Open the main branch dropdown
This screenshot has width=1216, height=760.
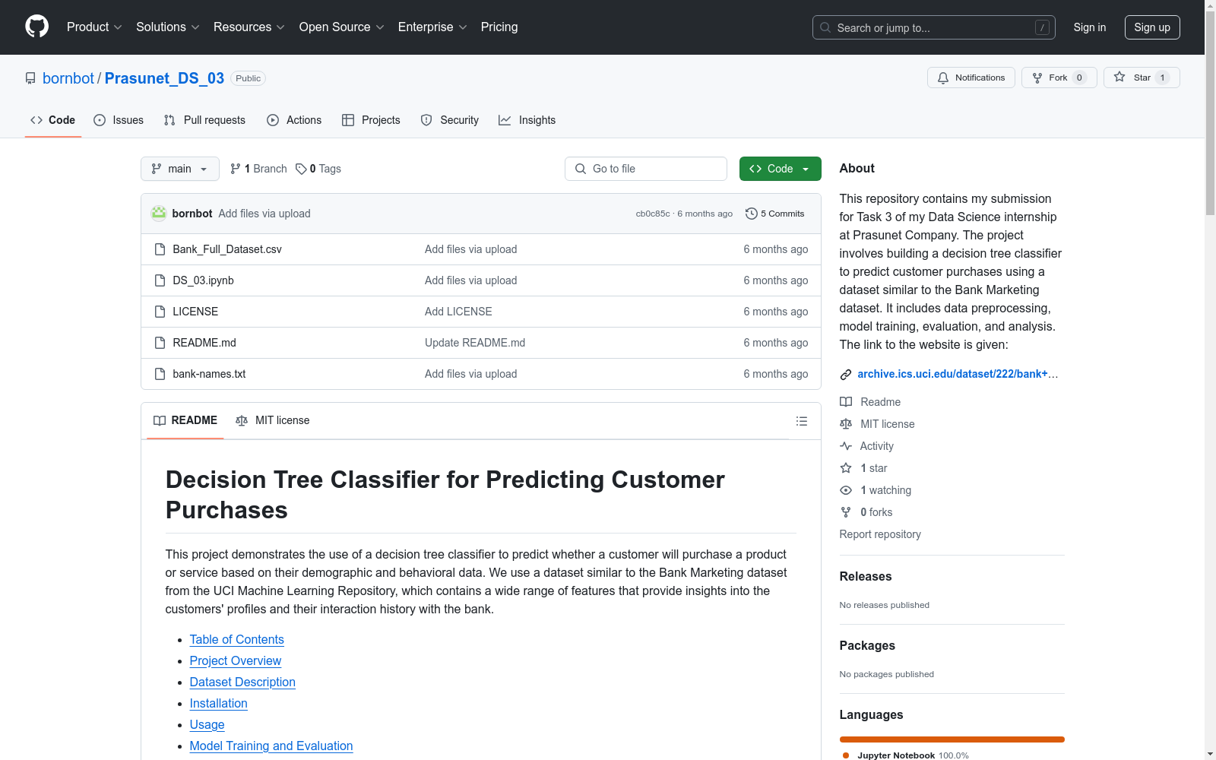(180, 169)
